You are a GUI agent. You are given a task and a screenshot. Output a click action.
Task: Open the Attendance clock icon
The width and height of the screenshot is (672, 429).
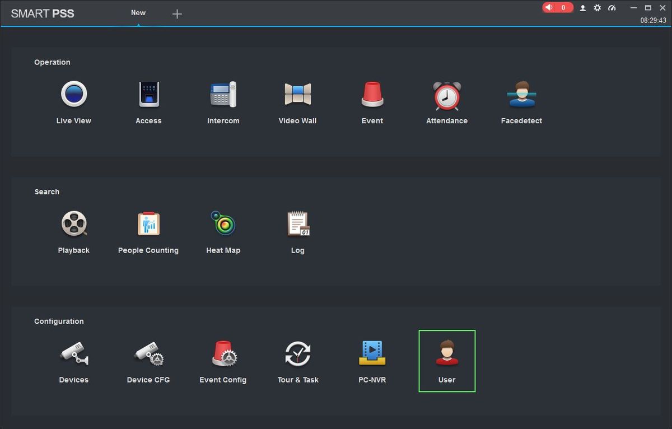point(446,96)
